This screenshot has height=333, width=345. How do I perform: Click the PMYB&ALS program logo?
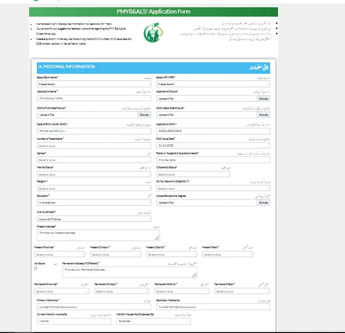(x=154, y=32)
